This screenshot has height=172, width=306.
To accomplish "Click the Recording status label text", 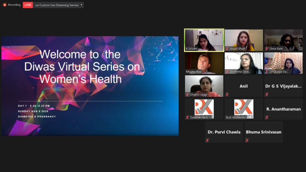I will [x=14, y=5].
